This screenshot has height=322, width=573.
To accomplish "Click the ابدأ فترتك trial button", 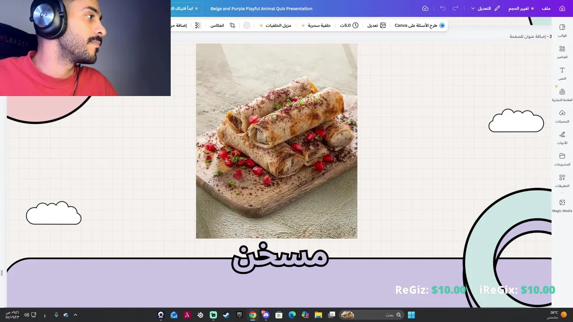I will coord(186,8).
